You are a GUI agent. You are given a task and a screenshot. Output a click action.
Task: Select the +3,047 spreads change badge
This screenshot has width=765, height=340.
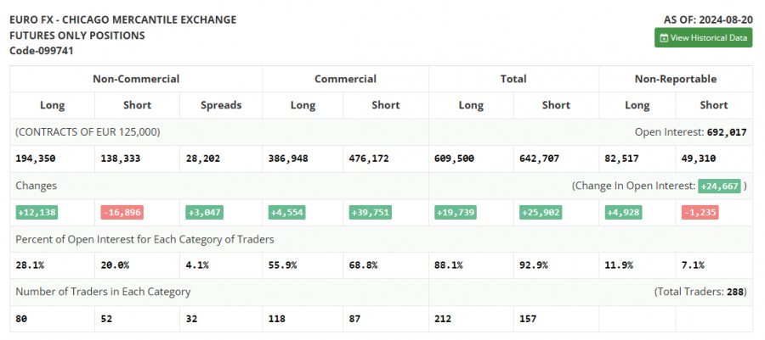(206, 212)
